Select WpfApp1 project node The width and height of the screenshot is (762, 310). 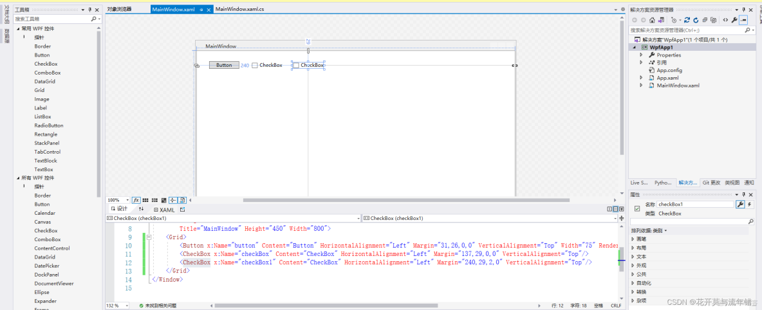pyautogui.click(x=662, y=47)
